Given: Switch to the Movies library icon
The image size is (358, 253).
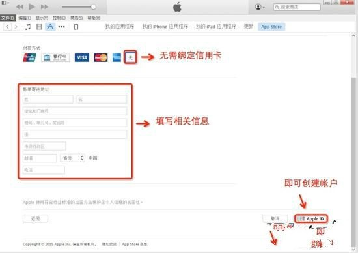Looking at the screenshot, I should (x=39, y=27).
